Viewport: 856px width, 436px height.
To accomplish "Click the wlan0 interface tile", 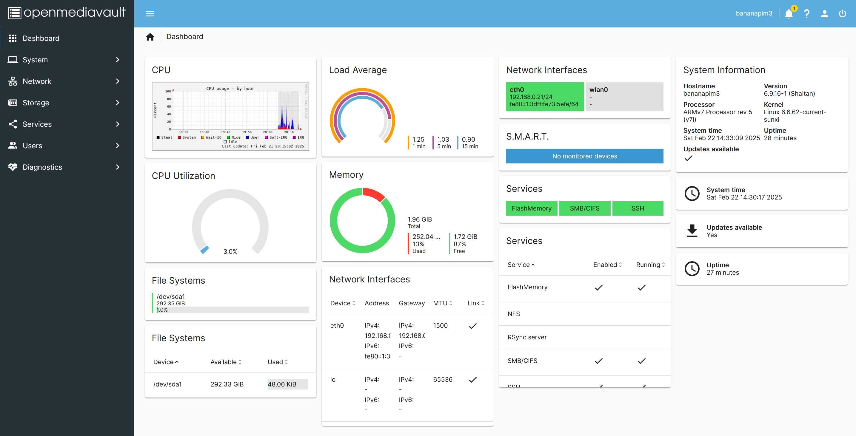I will pos(624,97).
